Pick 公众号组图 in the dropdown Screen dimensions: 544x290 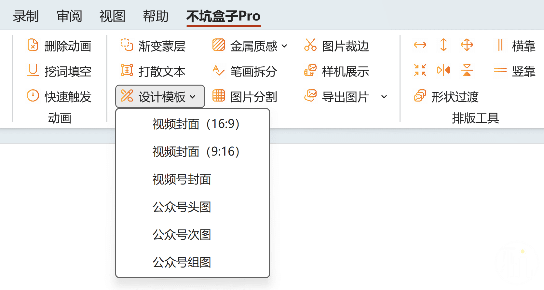pyautogui.click(x=193, y=262)
